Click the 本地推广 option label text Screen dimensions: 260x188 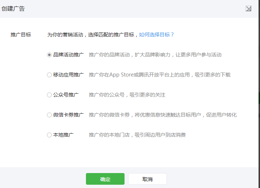point(63,135)
